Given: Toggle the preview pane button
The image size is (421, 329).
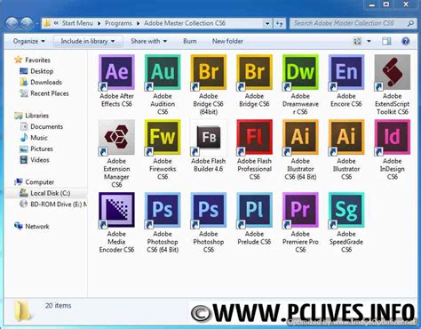Looking at the screenshot, I should pyautogui.click(x=386, y=41).
